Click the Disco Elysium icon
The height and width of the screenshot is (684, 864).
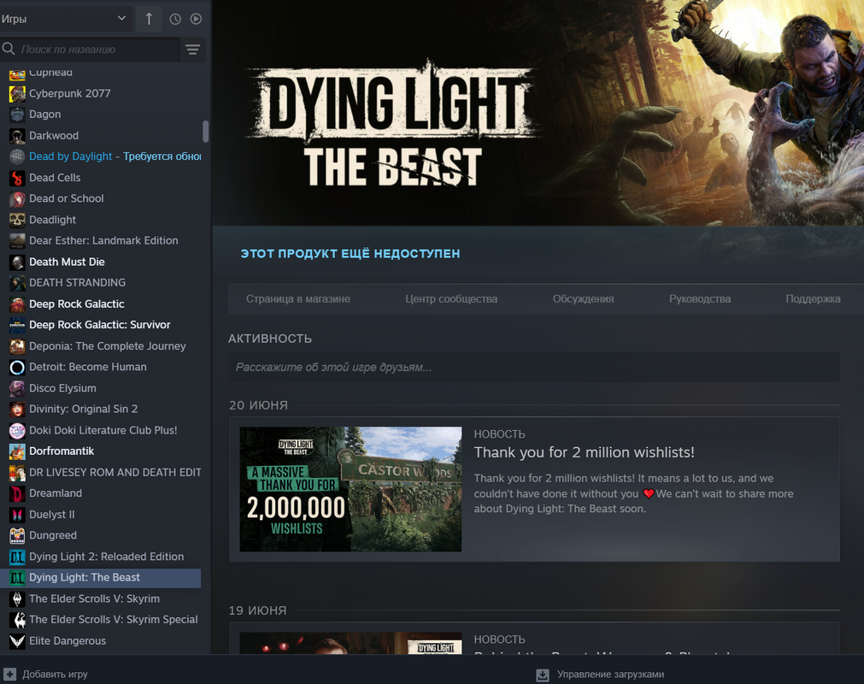coord(17,388)
